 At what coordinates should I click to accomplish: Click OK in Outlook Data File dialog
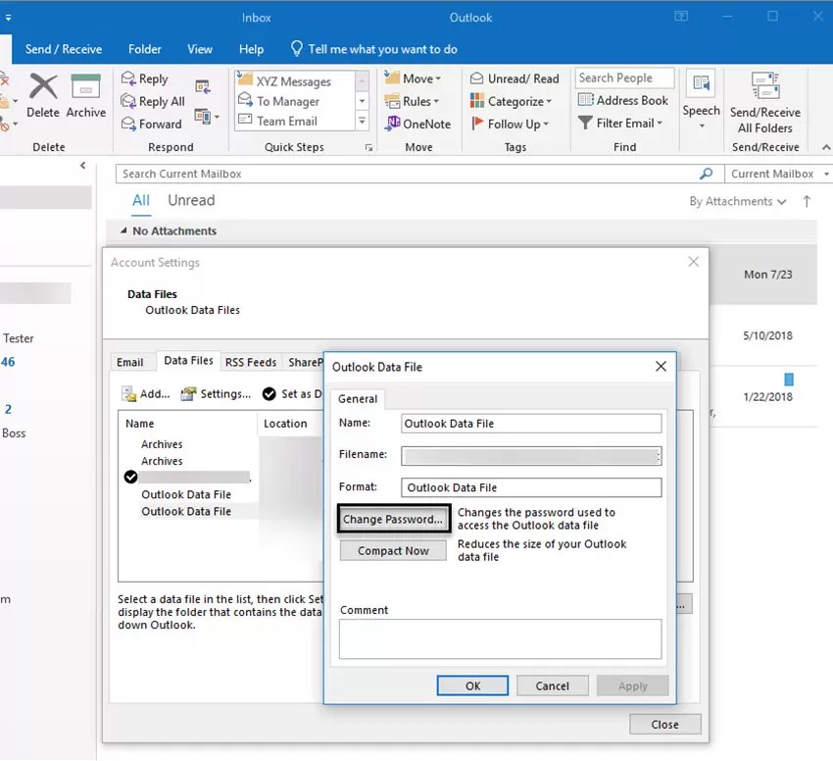[472, 686]
